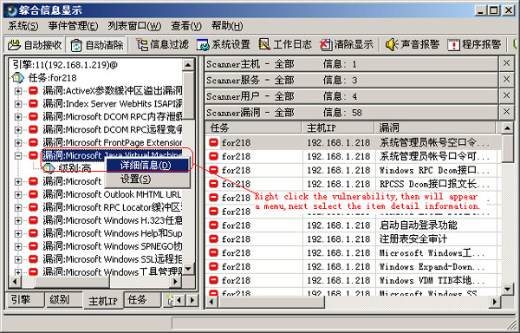Screen dimensions: 520x333
Task: Sort by 主机IP column header
Action: pos(338,127)
